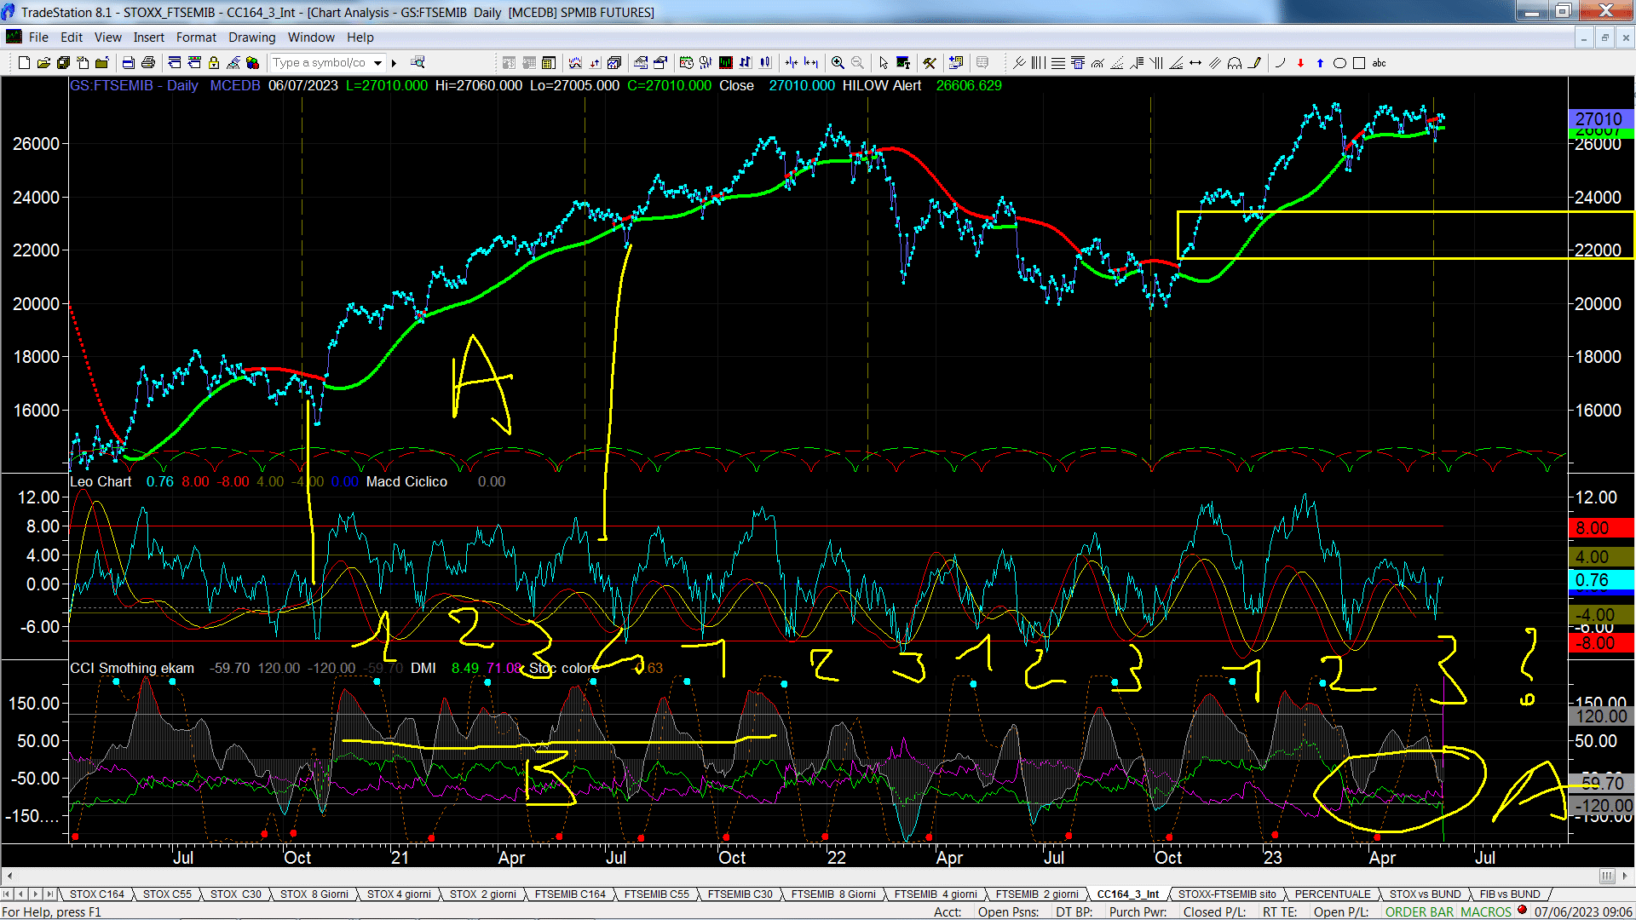Select the horizontal lines drawing tool

[1057, 63]
